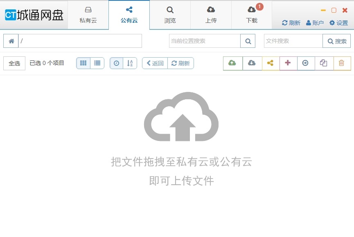This screenshot has height=237, width=354.
Task: Click the red download count badge
Action: point(259,7)
